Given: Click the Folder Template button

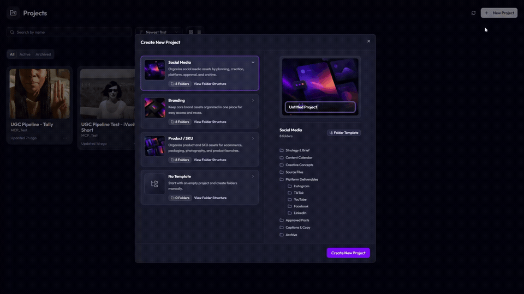Looking at the screenshot, I should tap(344, 133).
